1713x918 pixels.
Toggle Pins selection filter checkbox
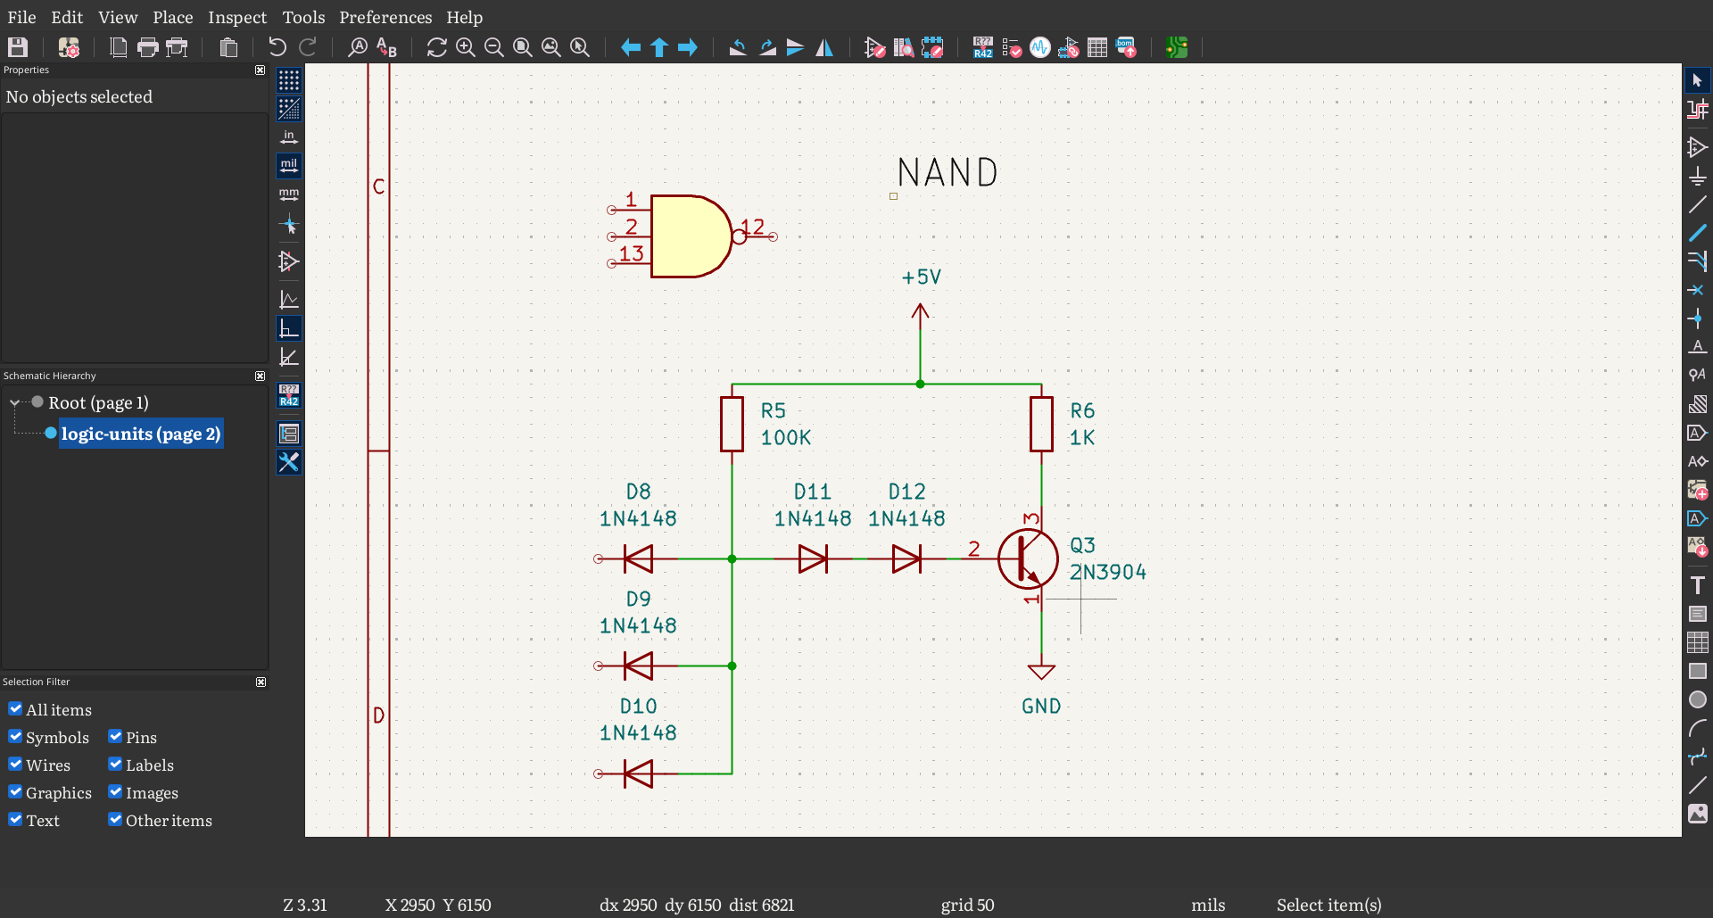(115, 737)
